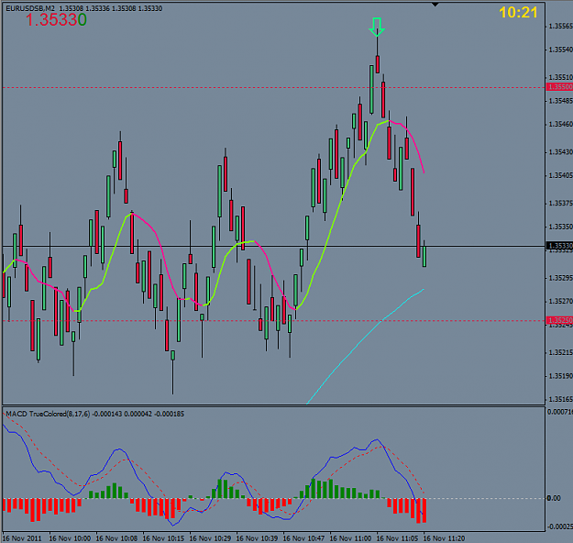Viewport: 573px width, 543px height.
Task: Click the 16 Nov 10:15 time label
Action: pos(163,538)
